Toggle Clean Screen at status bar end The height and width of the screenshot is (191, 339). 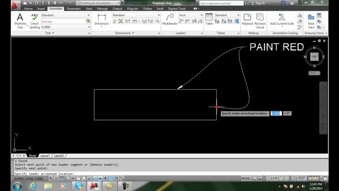(325, 179)
